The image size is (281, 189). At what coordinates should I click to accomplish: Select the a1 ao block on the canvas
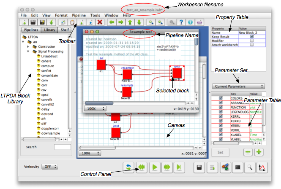[101, 65]
